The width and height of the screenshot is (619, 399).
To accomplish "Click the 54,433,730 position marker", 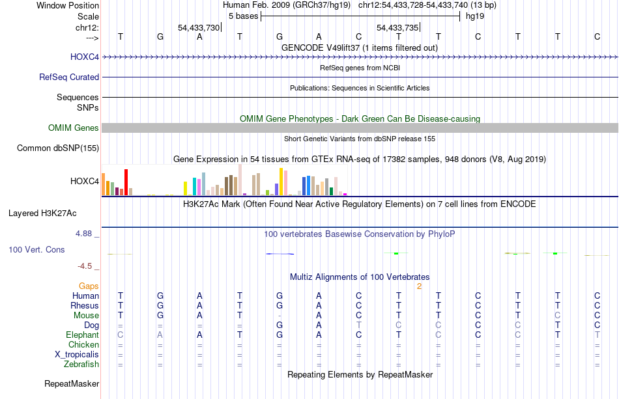I will pyautogui.click(x=200, y=27).
